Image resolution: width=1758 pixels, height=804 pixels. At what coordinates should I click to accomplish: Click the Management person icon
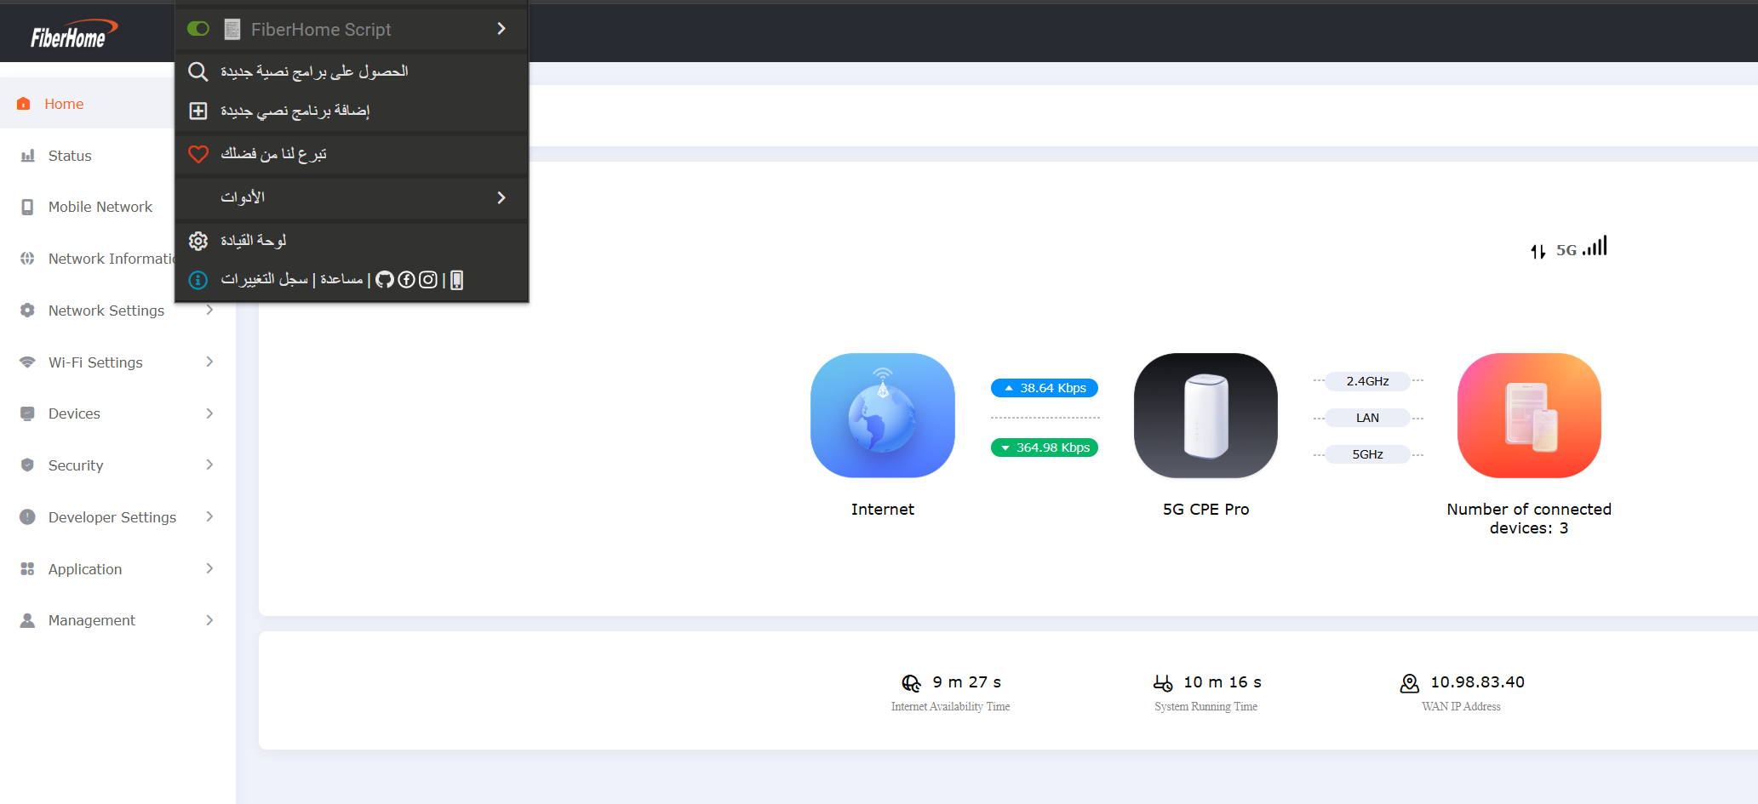click(x=27, y=620)
